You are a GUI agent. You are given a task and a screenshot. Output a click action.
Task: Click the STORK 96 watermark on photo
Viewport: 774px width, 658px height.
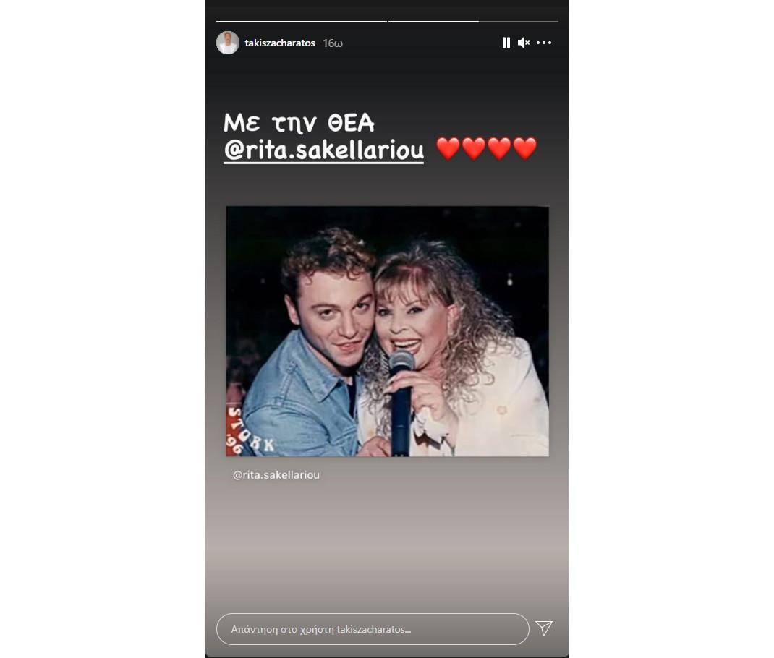tap(245, 430)
